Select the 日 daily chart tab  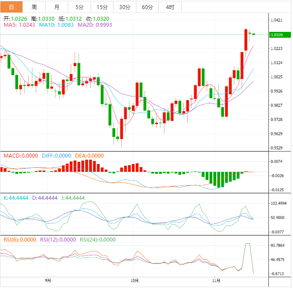[12, 7]
